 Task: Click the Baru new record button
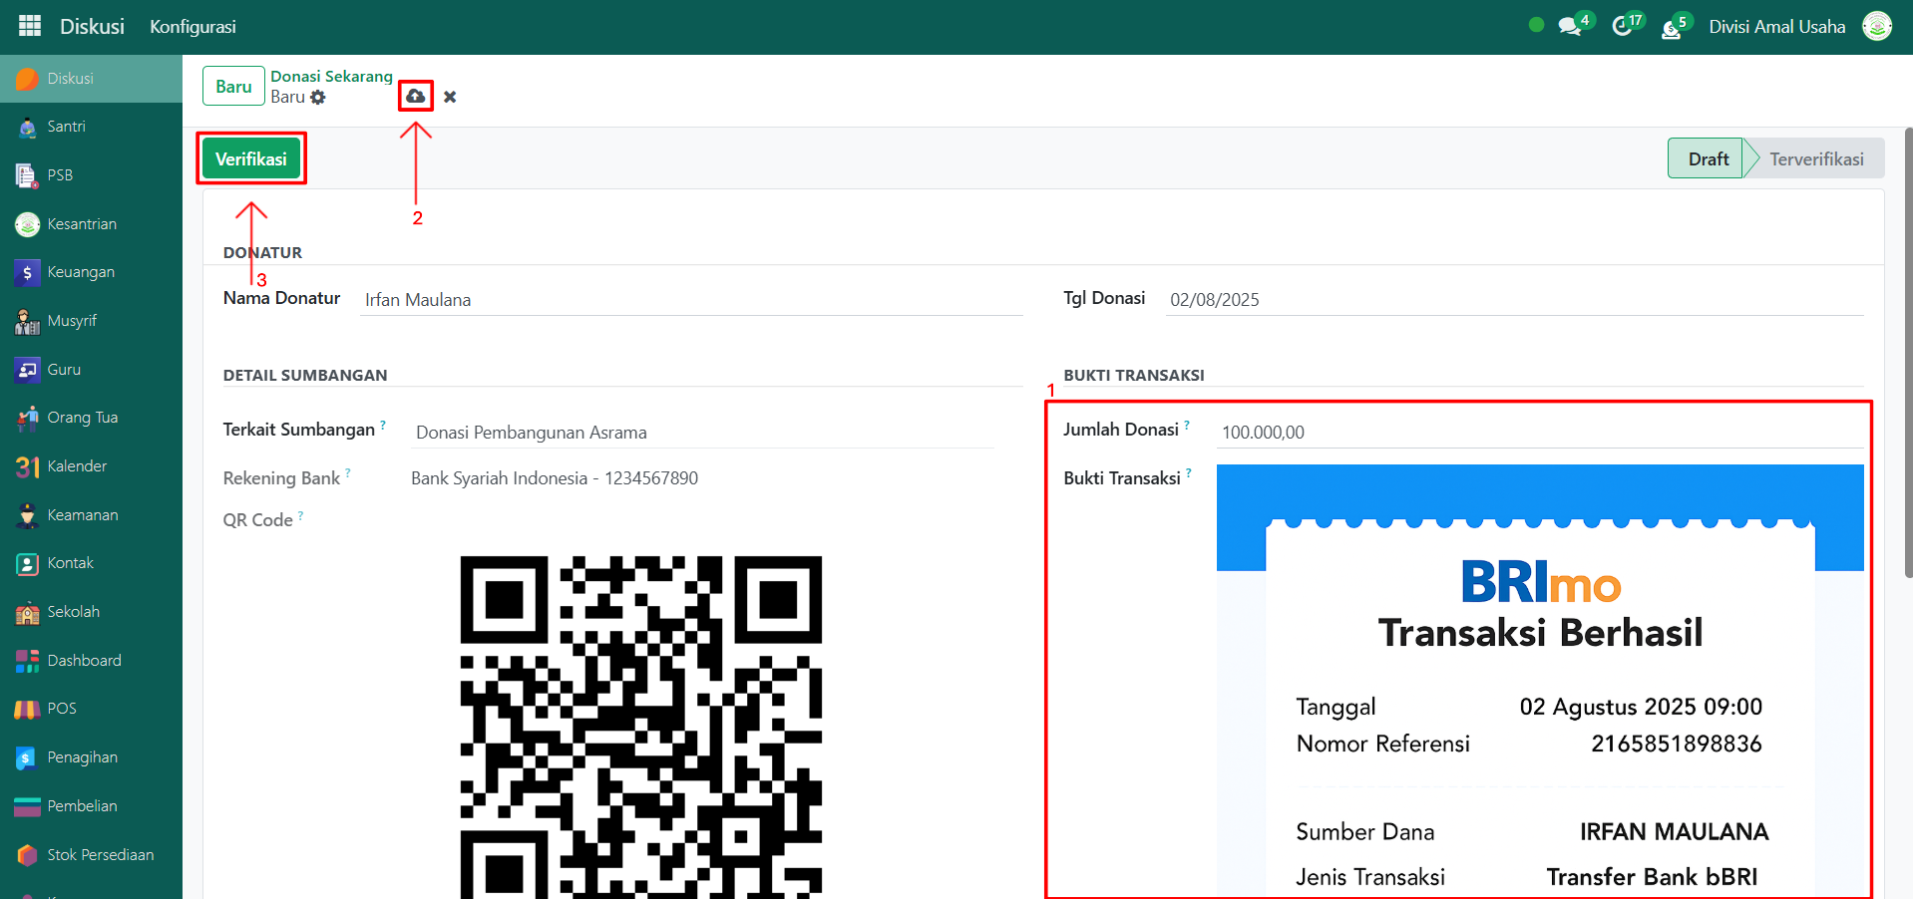point(233,87)
